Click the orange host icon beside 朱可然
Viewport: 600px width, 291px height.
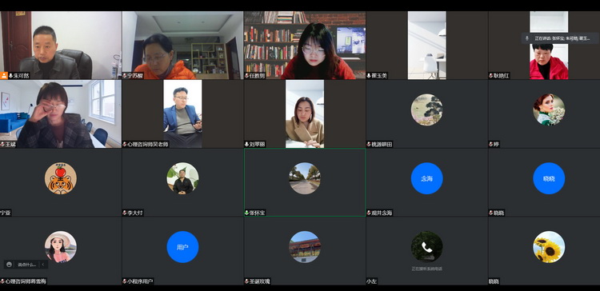4,76
